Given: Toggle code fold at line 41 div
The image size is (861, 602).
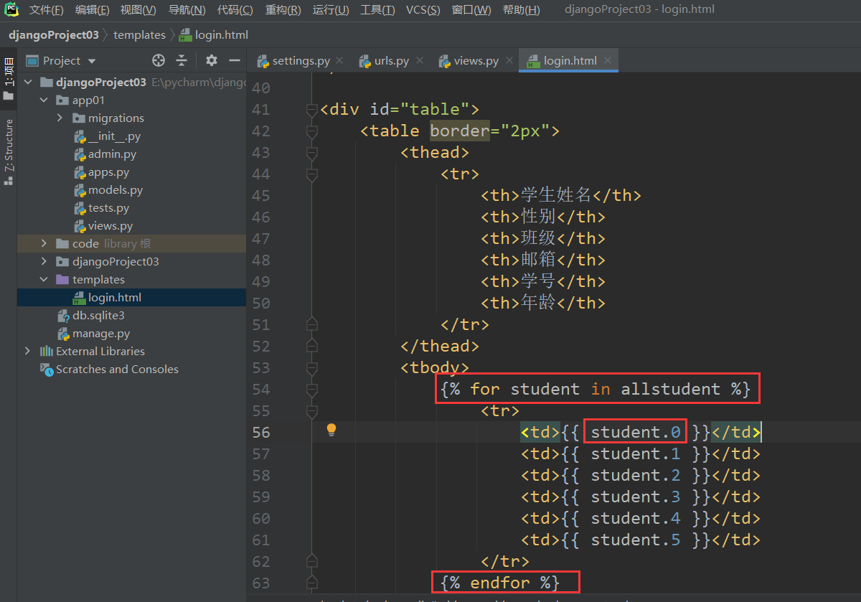Looking at the screenshot, I should click(x=311, y=110).
